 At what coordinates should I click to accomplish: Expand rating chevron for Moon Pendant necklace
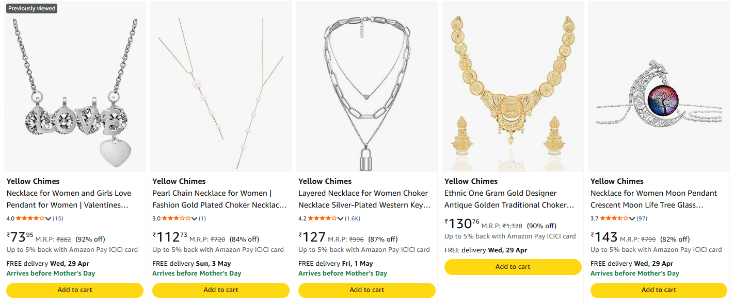633,218
